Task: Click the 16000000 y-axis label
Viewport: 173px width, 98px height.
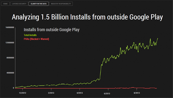Action: click(10, 27)
